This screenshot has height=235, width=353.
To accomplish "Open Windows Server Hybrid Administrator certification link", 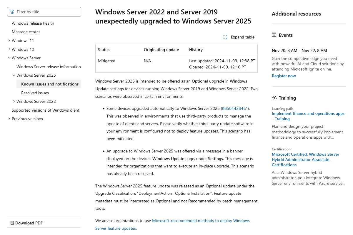I will click(x=305, y=160).
